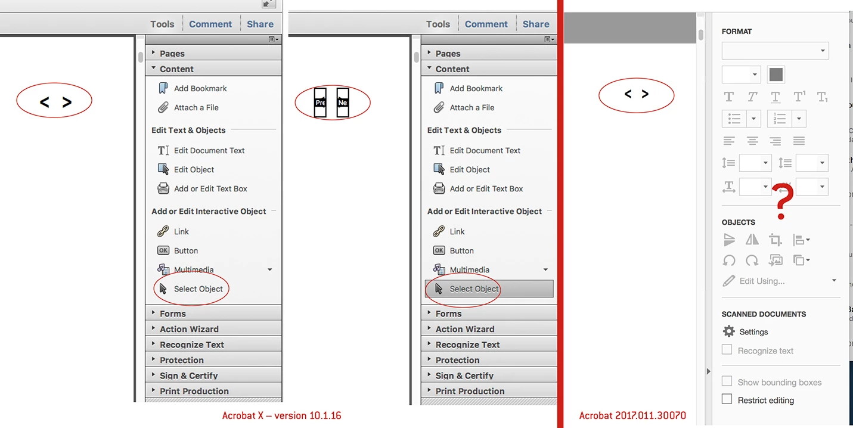
Task: Choose Edit Document Text in the left Acrobat X panel
Action: pyautogui.click(x=201, y=150)
